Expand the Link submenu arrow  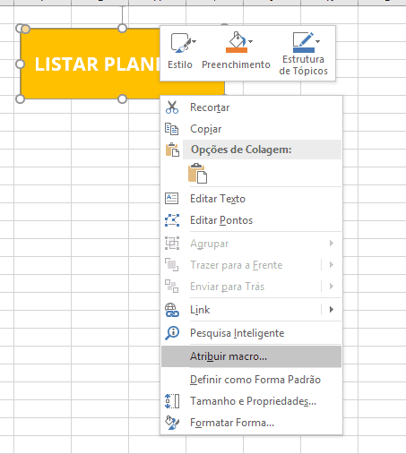coord(332,310)
